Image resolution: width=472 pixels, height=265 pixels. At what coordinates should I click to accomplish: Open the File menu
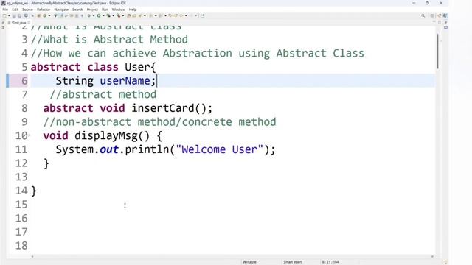point(5,10)
